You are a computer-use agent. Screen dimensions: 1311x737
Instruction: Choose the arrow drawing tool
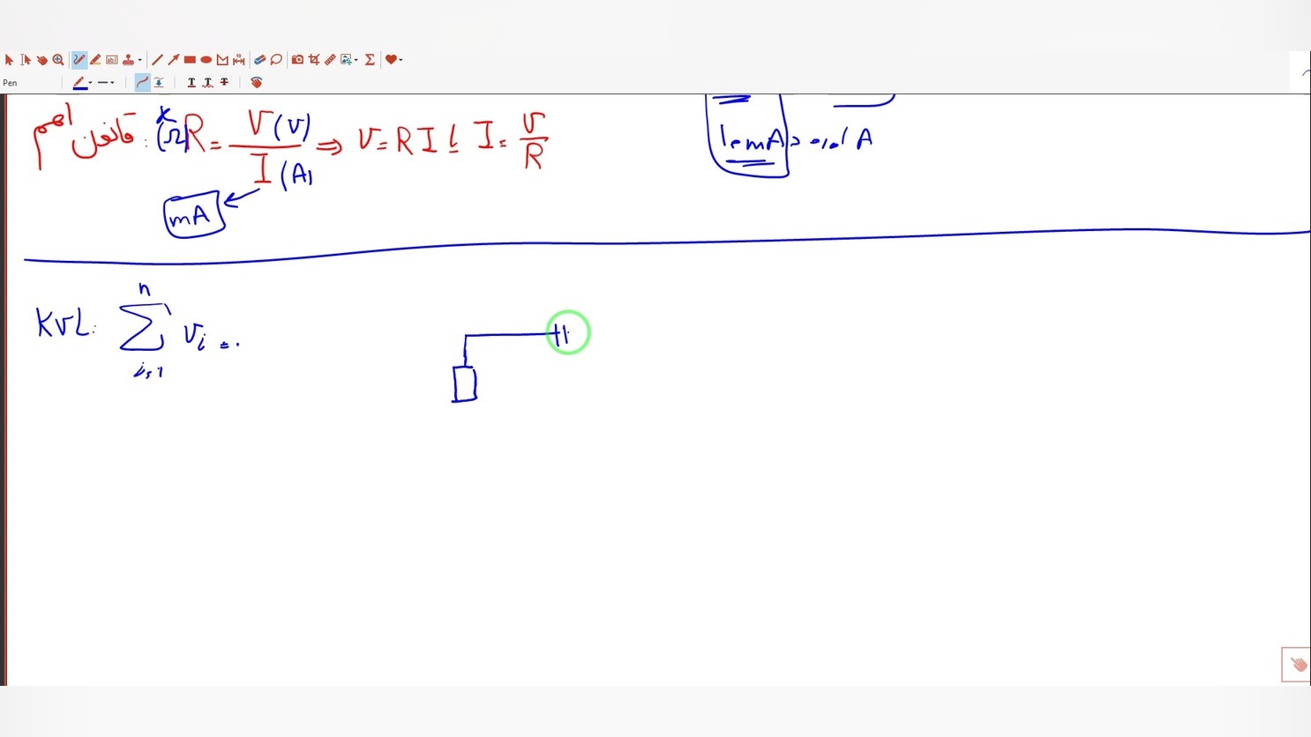(174, 60)
